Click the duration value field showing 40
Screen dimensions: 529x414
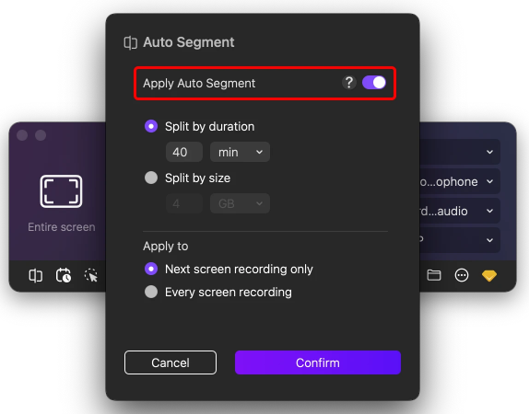click(x=184, y=152)
